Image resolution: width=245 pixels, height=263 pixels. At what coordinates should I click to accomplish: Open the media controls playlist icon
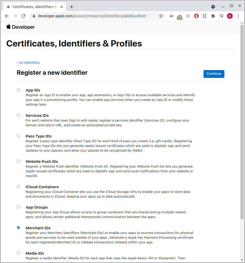coord(221,16)
